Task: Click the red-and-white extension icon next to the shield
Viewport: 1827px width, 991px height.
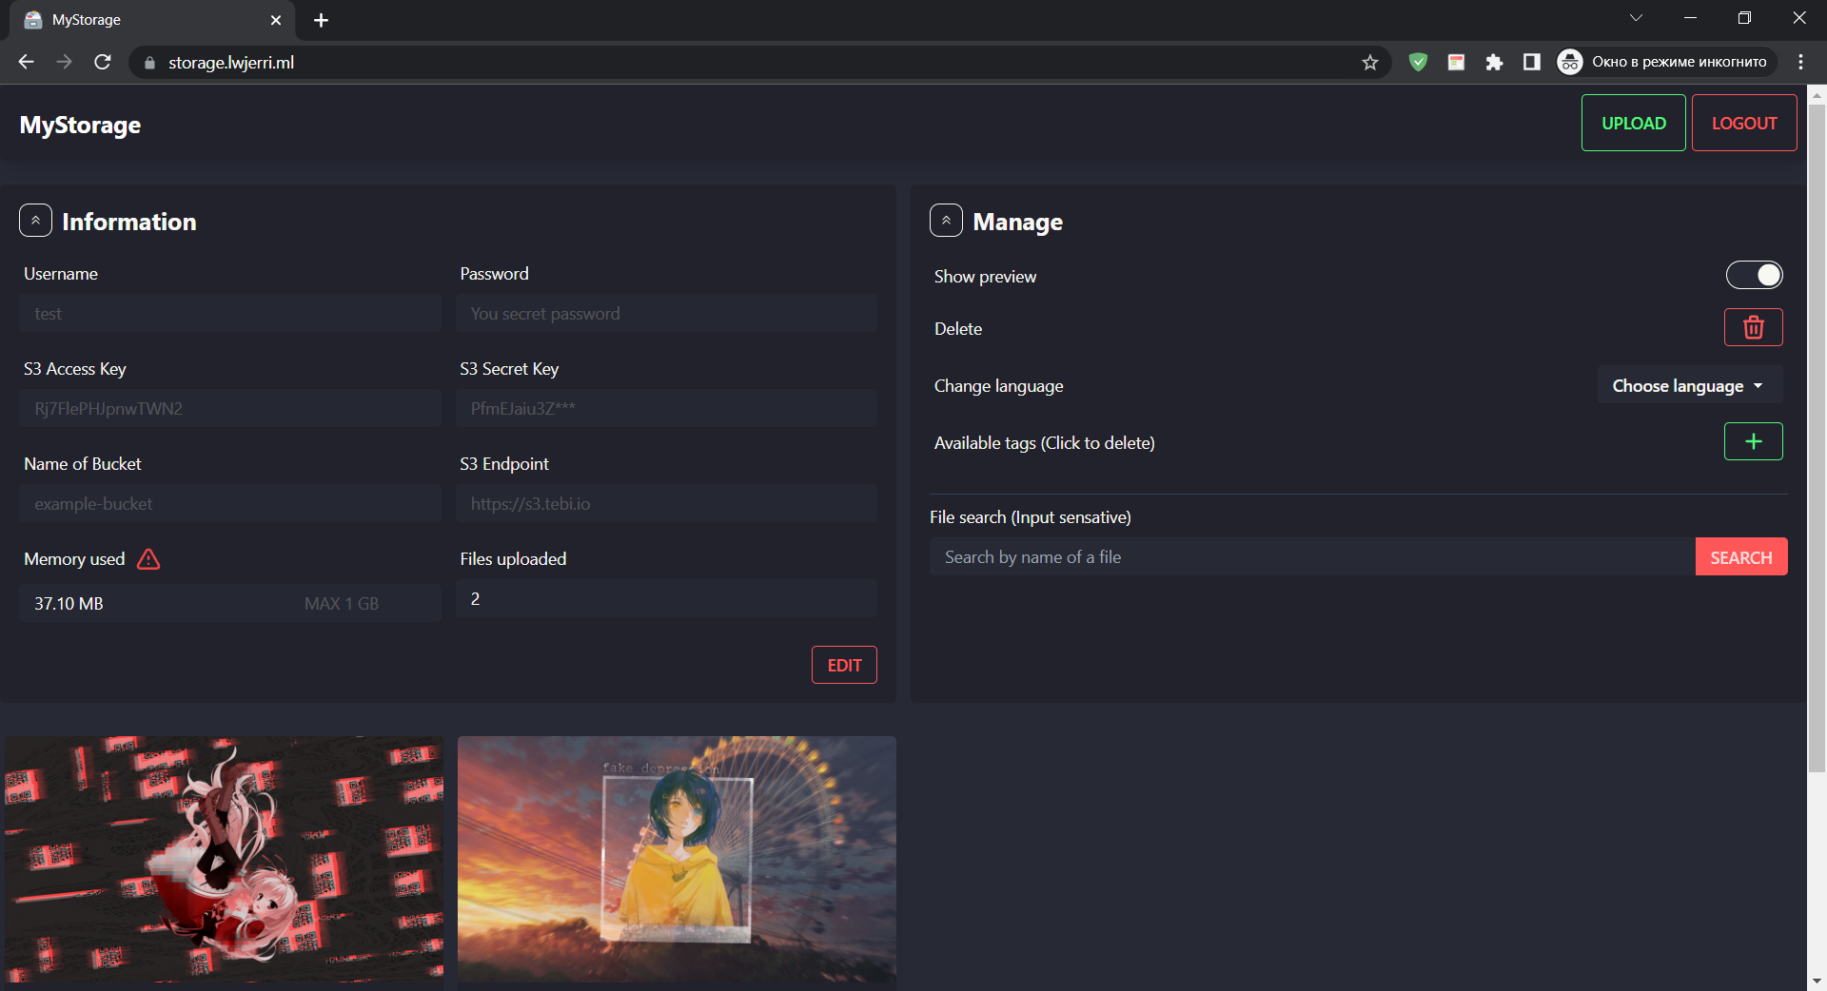Action: 1456,62
